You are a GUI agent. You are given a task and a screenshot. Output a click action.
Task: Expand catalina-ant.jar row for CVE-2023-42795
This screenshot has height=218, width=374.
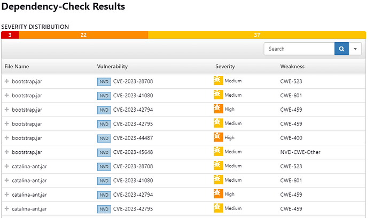tap(6, 208)
